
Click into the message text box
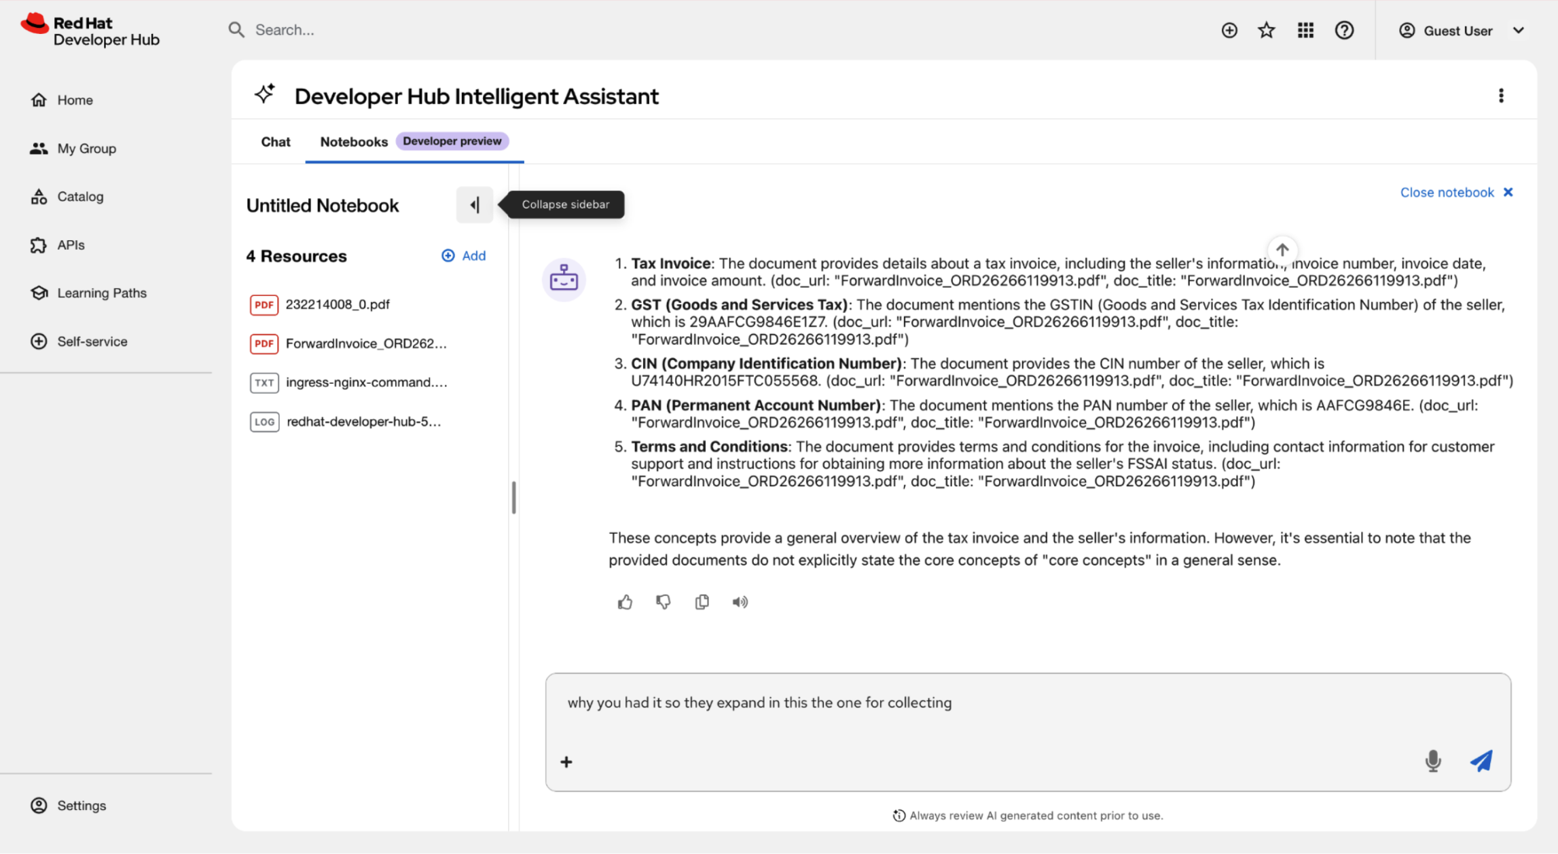click(1027, 703)
